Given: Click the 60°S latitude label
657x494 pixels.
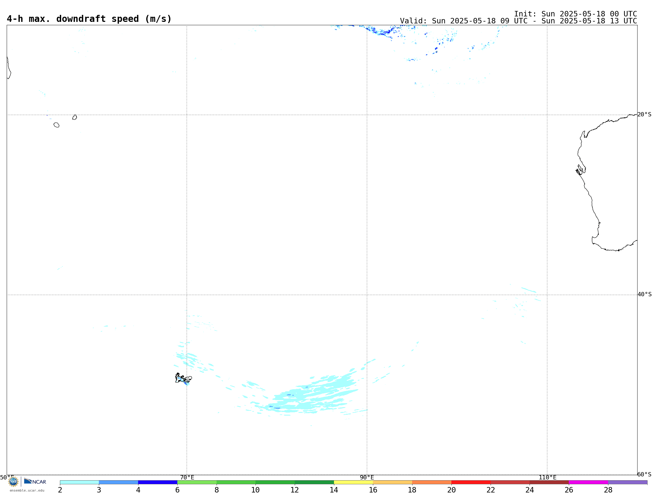Looking at the screenshot, I should (x=644, y=474).
